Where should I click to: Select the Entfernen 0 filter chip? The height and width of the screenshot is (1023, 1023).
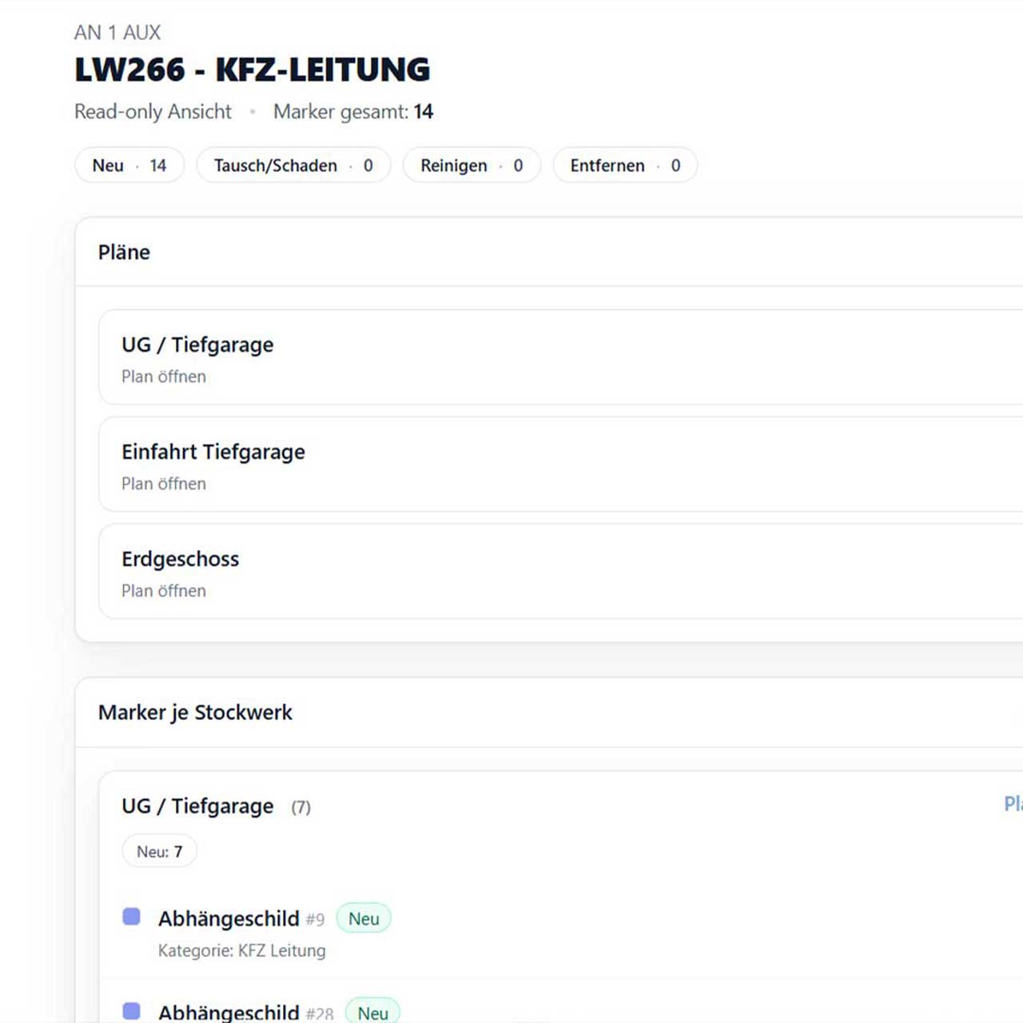625,165
